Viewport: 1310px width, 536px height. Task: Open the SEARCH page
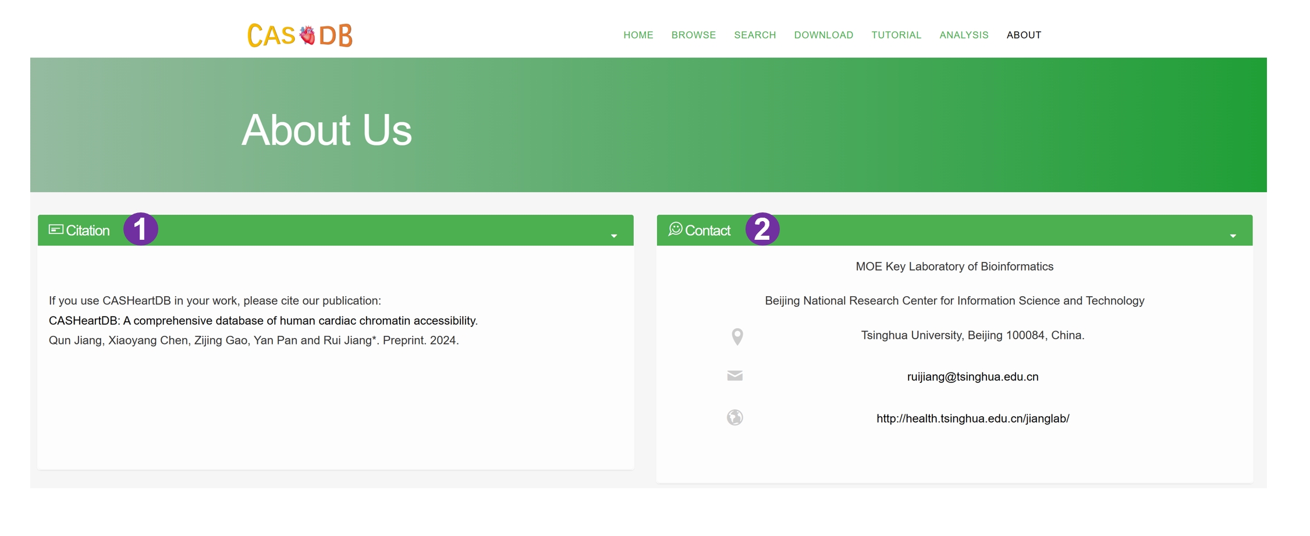tap(755, 35)
